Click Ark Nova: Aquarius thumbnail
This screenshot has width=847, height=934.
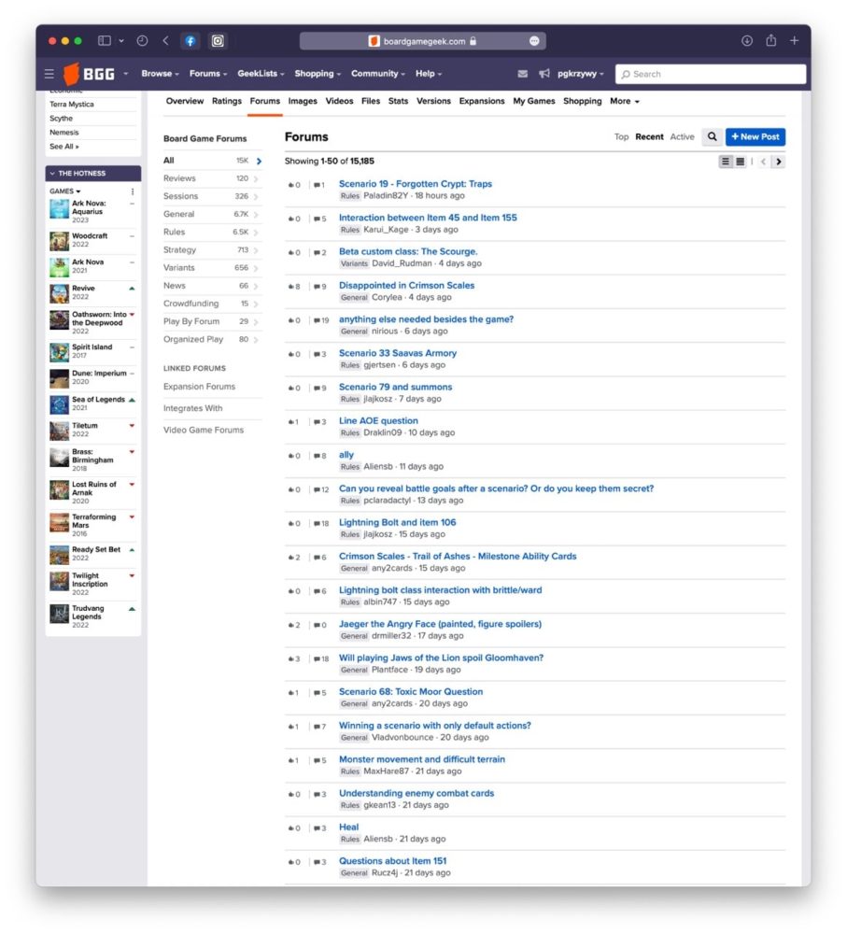point(59,209)
